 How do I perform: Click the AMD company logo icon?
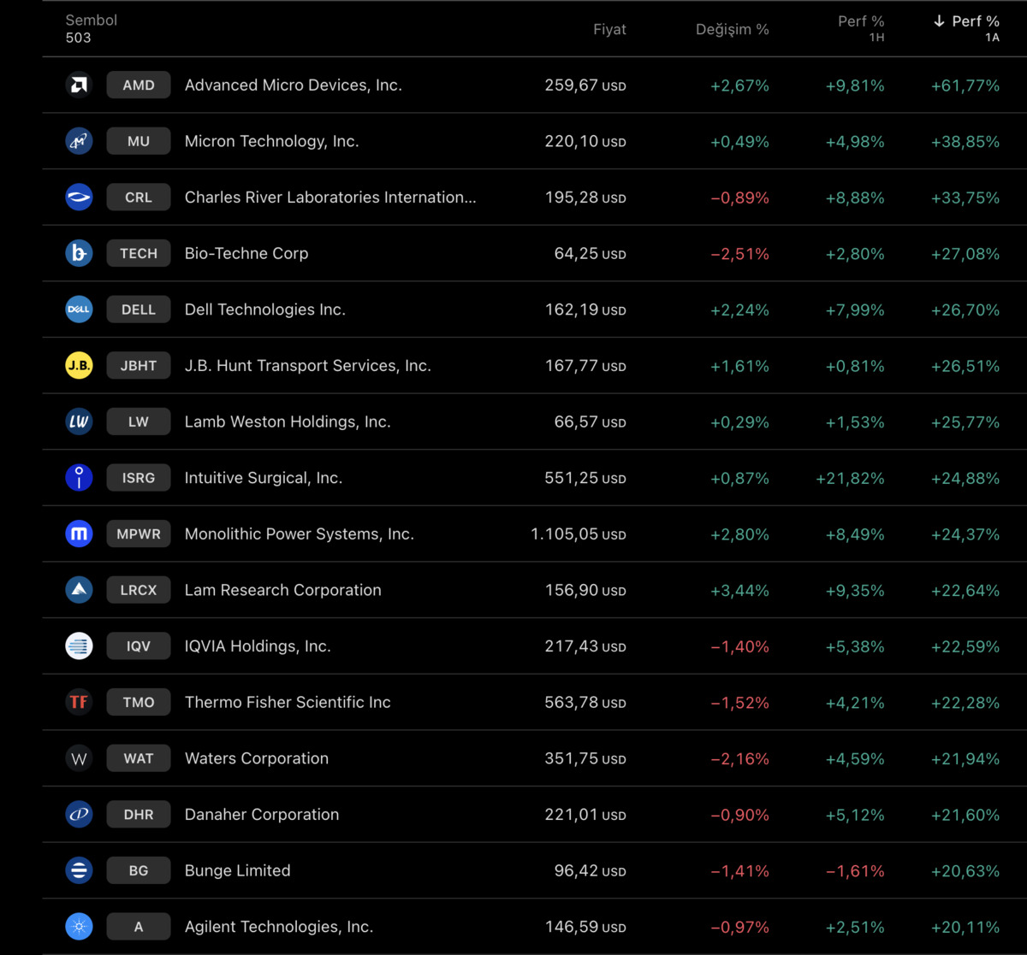pyautogui.click(x=79, y=85)
